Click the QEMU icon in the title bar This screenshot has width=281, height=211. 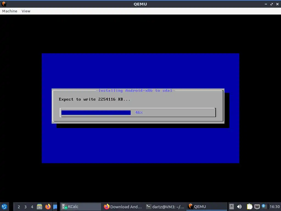coord(4,4)
